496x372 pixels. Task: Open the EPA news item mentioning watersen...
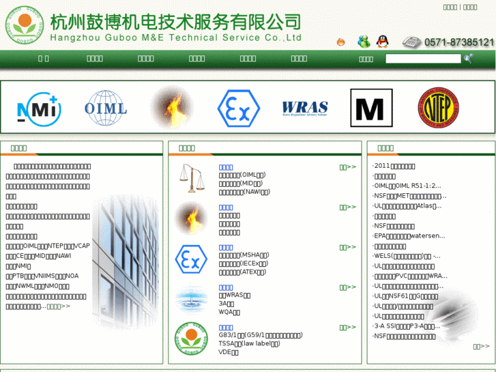click(409, 236)
